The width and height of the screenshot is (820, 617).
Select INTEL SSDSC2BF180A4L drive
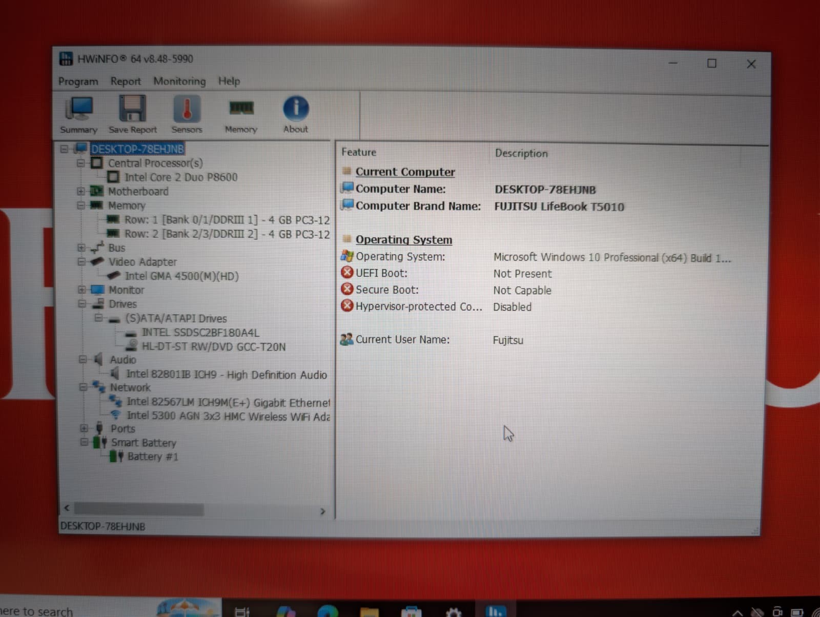point(200,333)
